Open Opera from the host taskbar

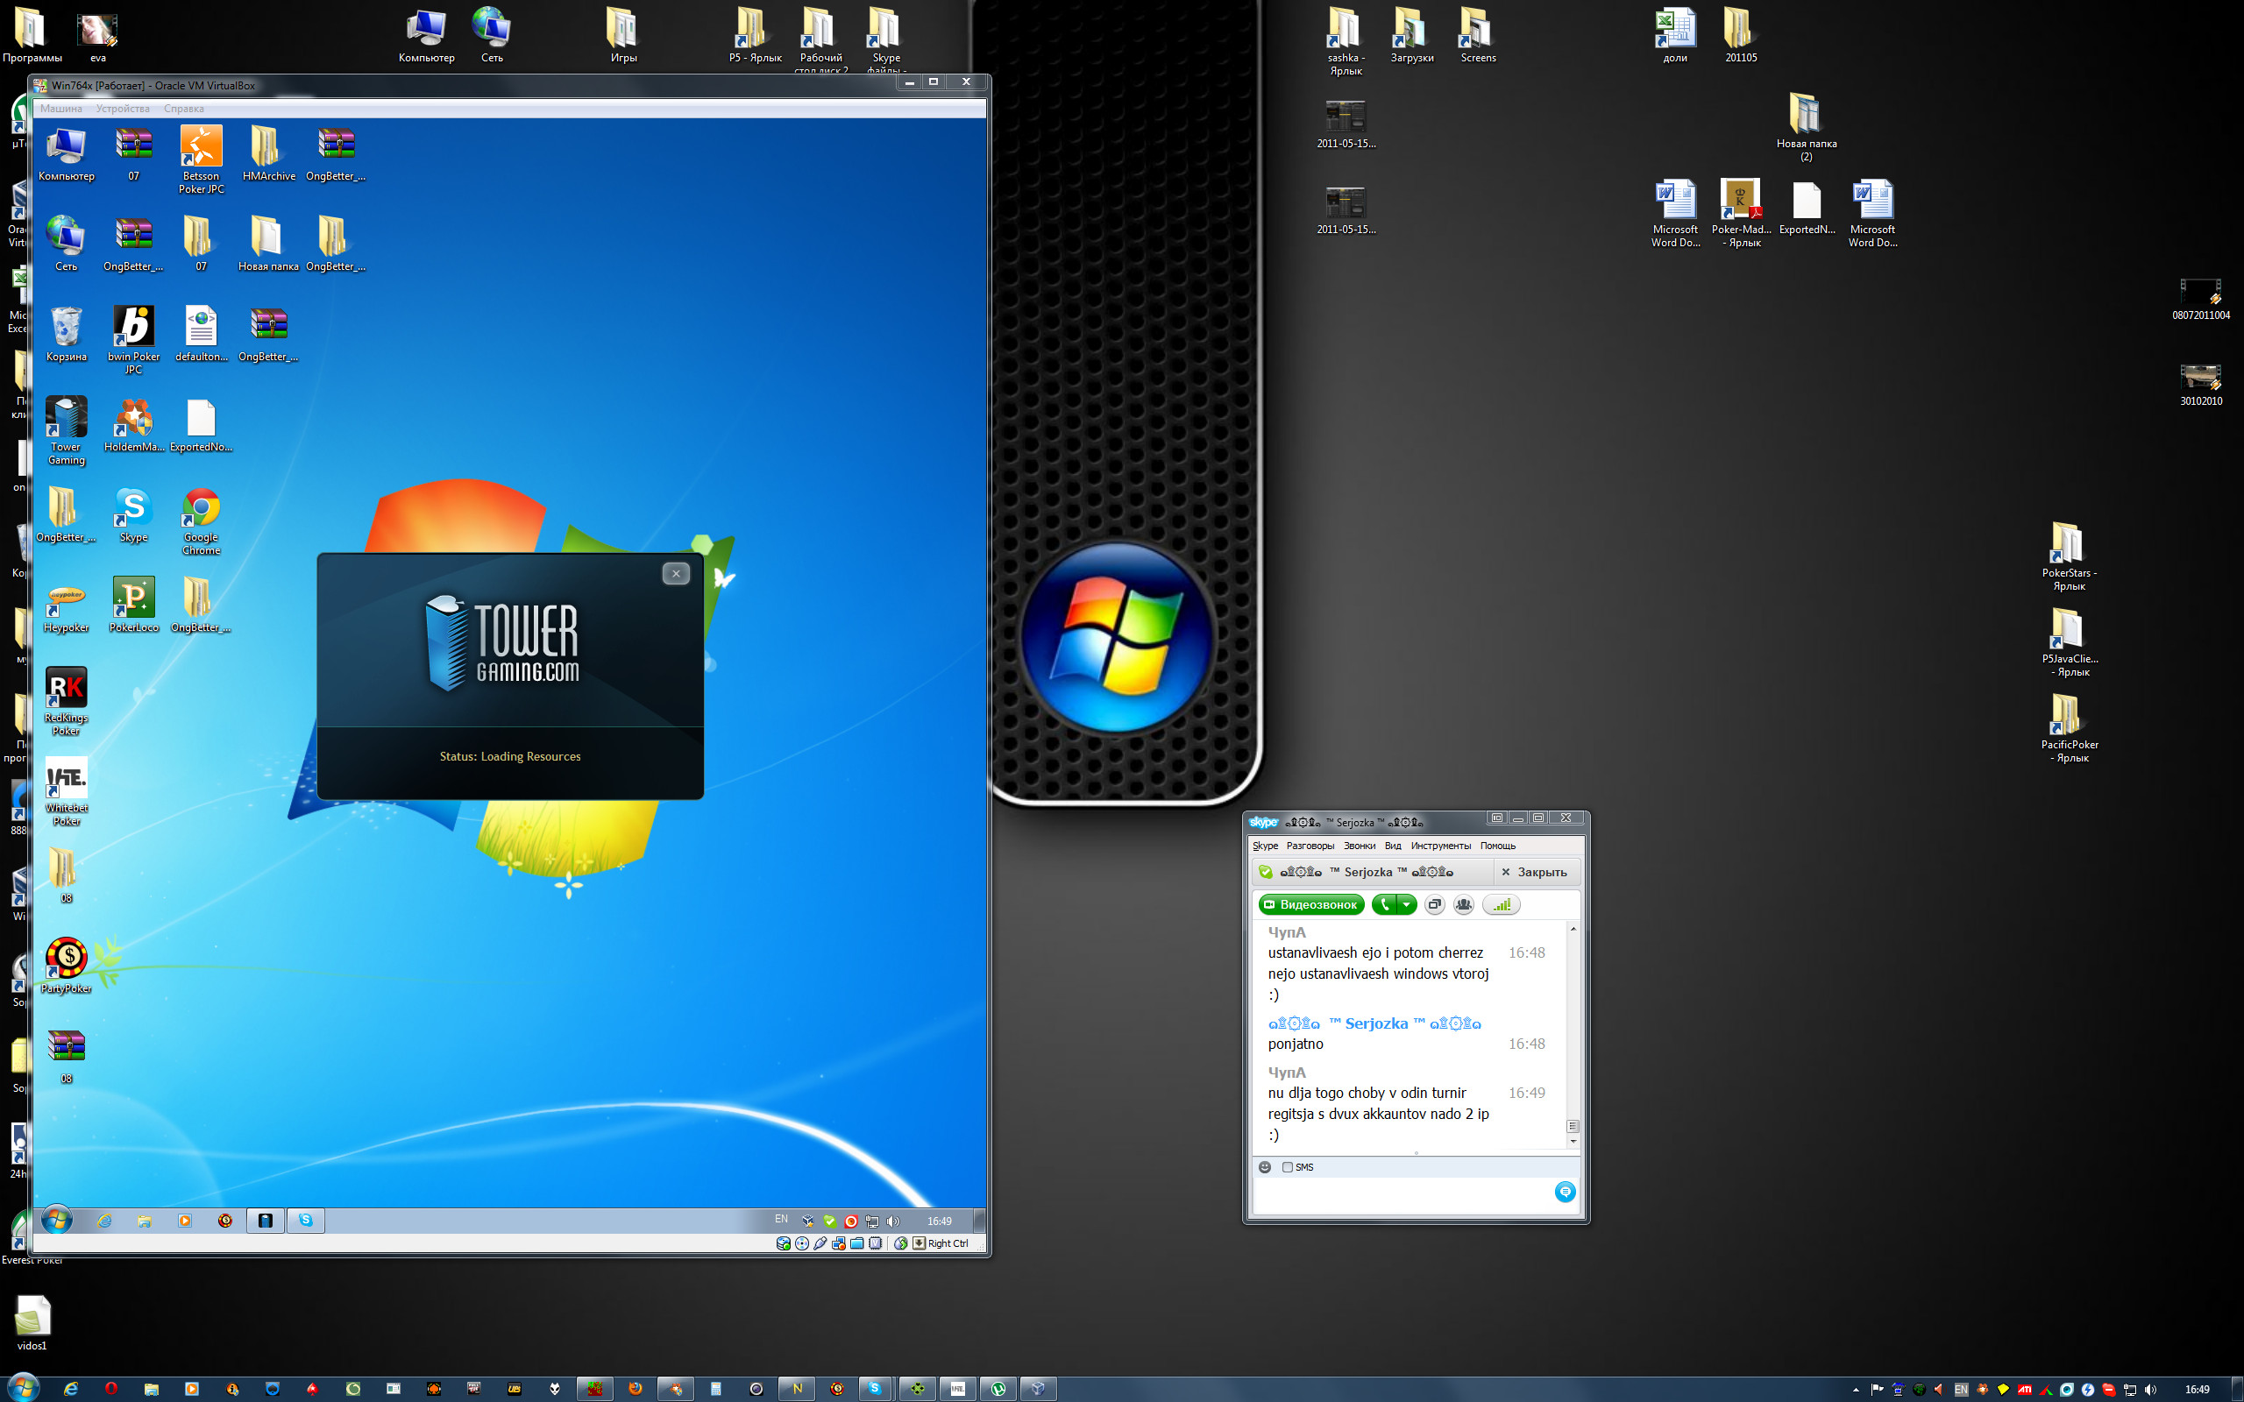[x=111, y=1388]
